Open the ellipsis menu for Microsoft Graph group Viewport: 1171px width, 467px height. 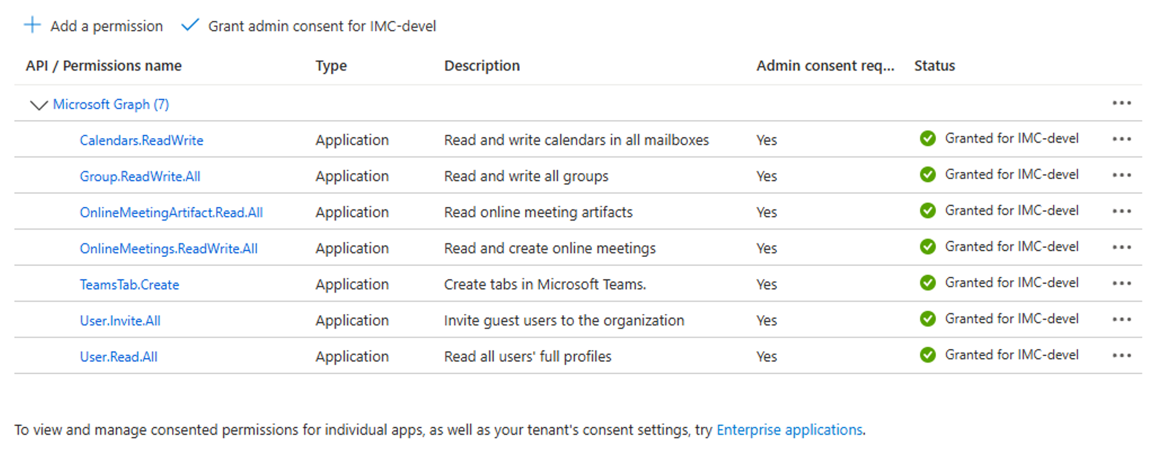click(1121, 103)
